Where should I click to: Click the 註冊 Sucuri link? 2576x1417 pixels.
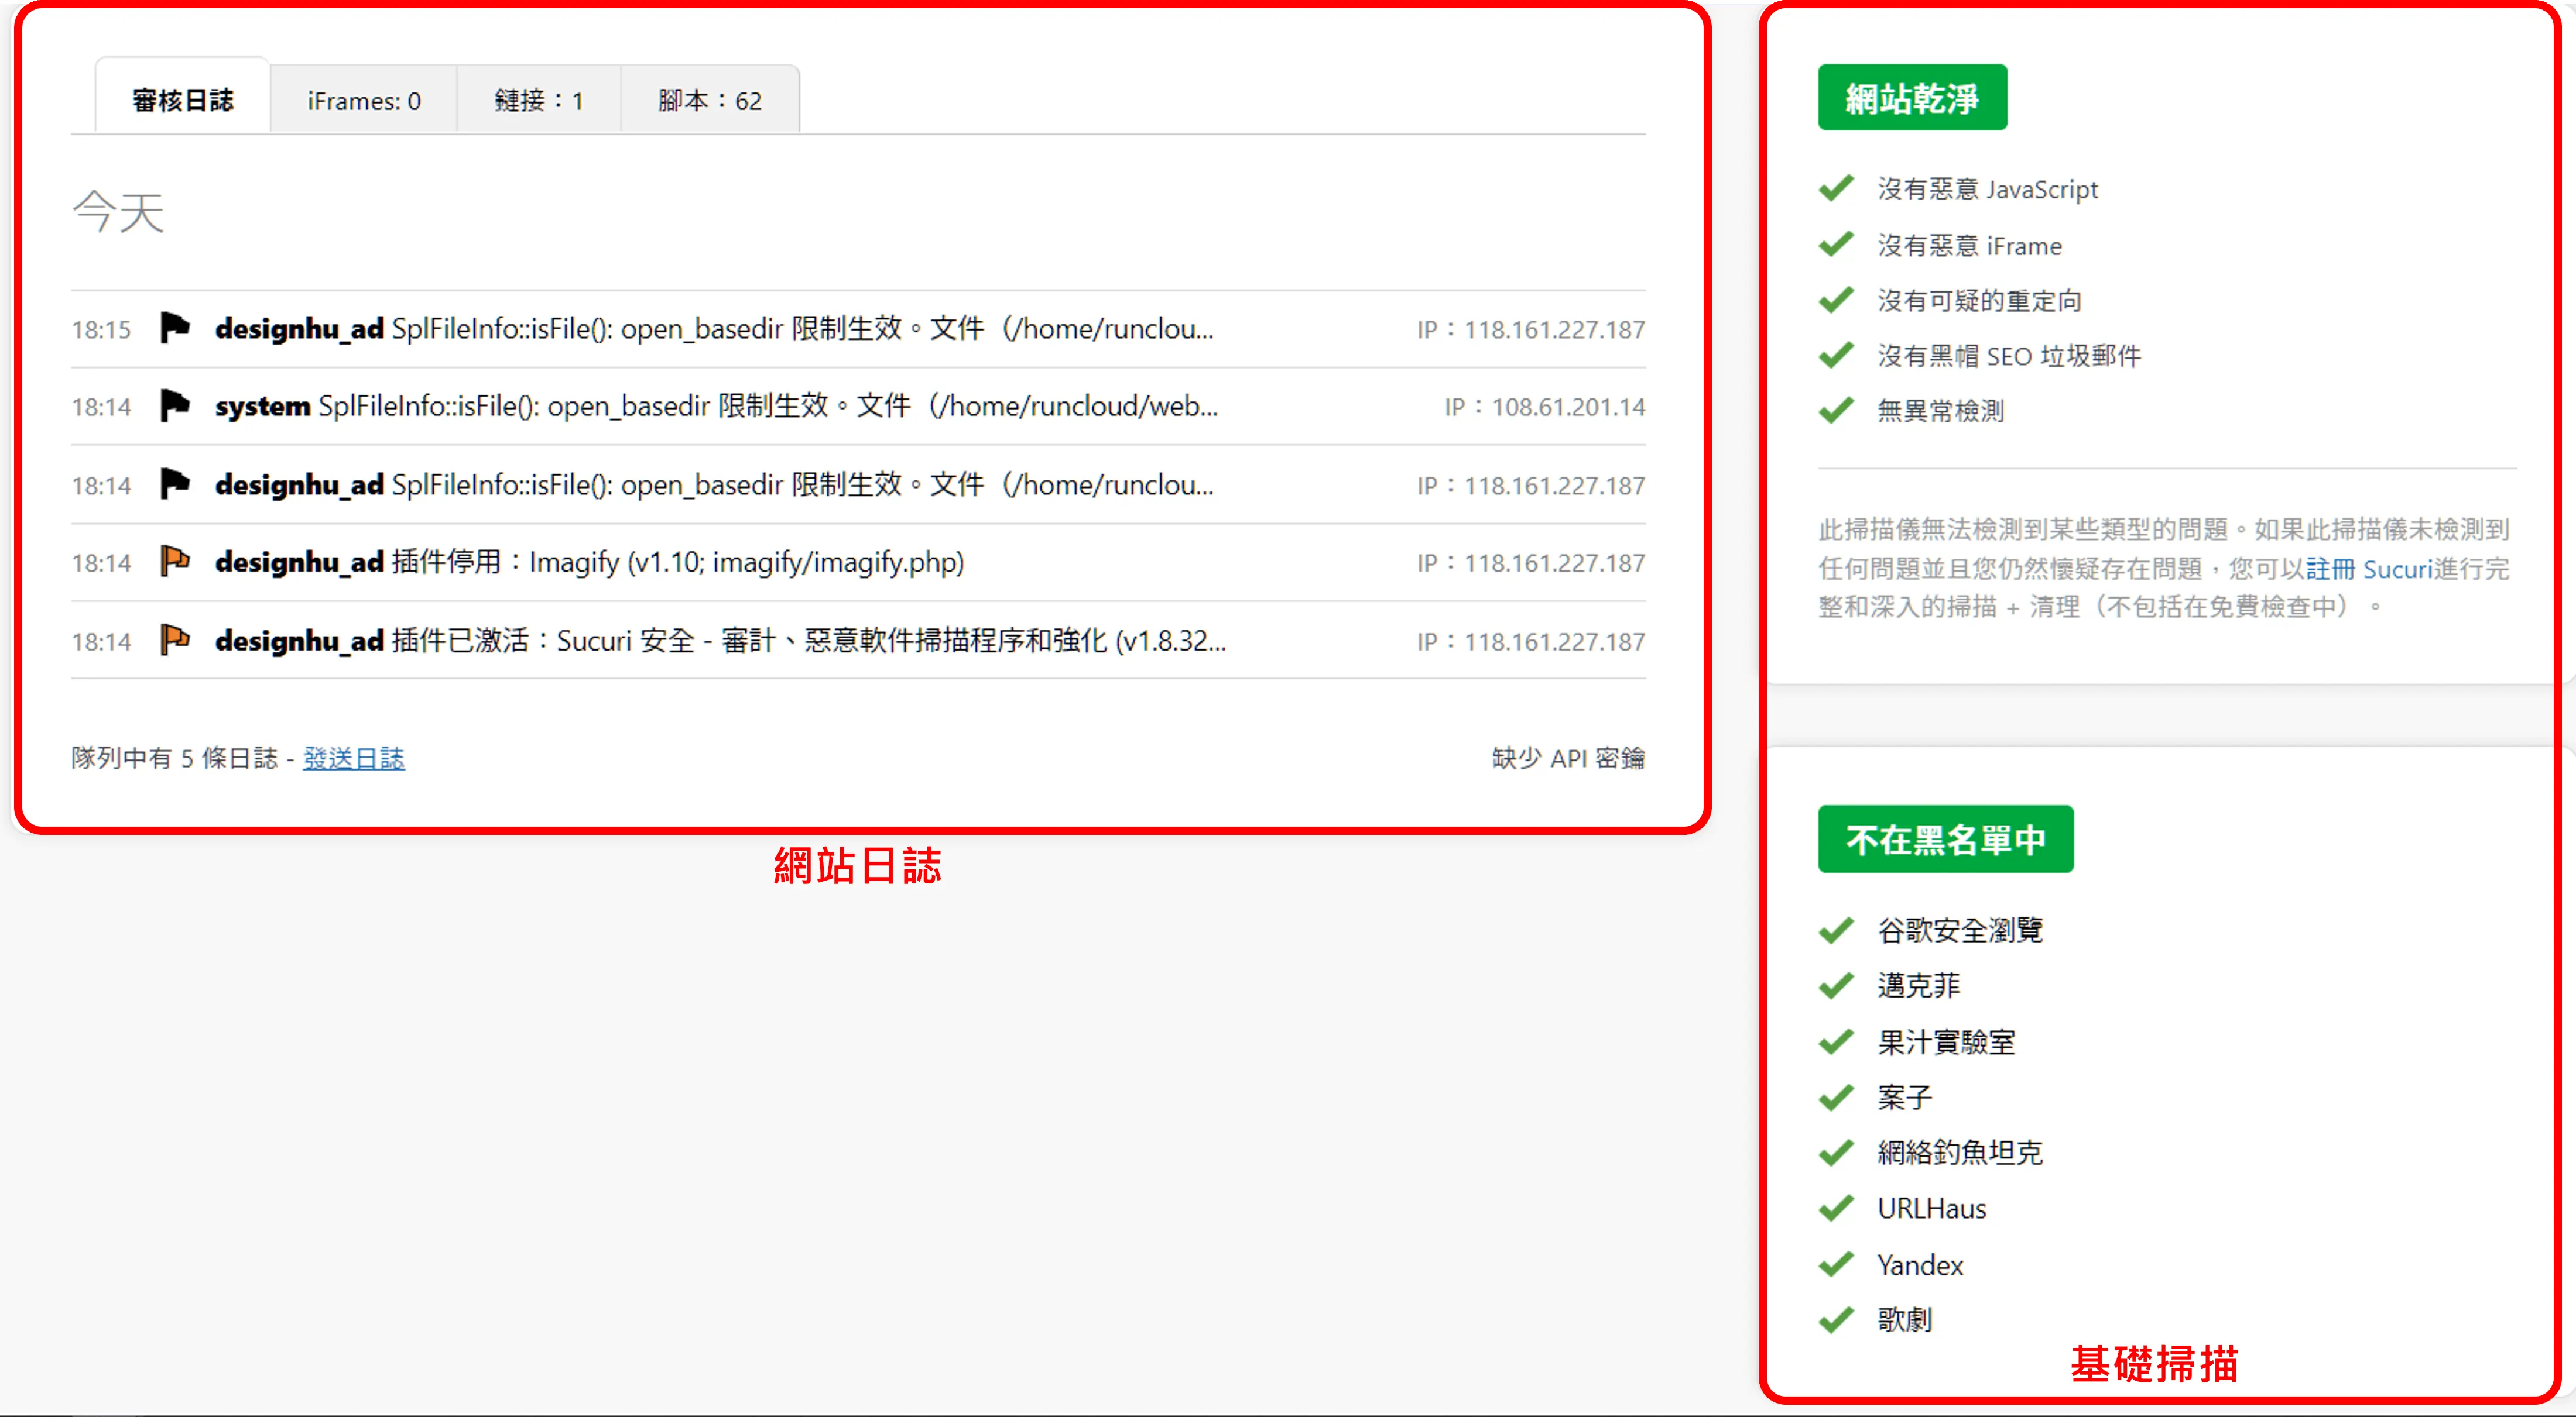coord(2368,569)
